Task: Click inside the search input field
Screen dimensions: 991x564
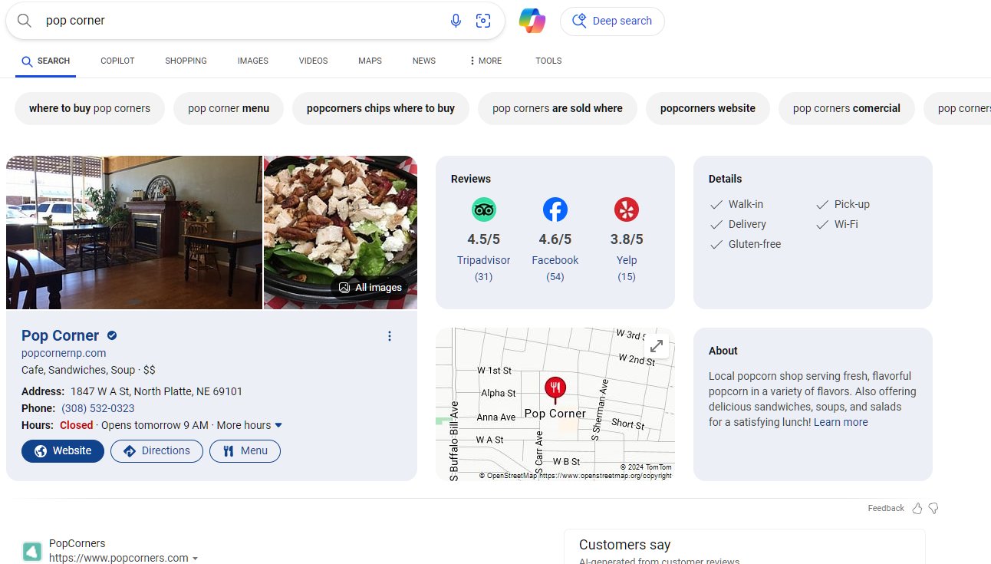Action: click(x=242, y=21)
